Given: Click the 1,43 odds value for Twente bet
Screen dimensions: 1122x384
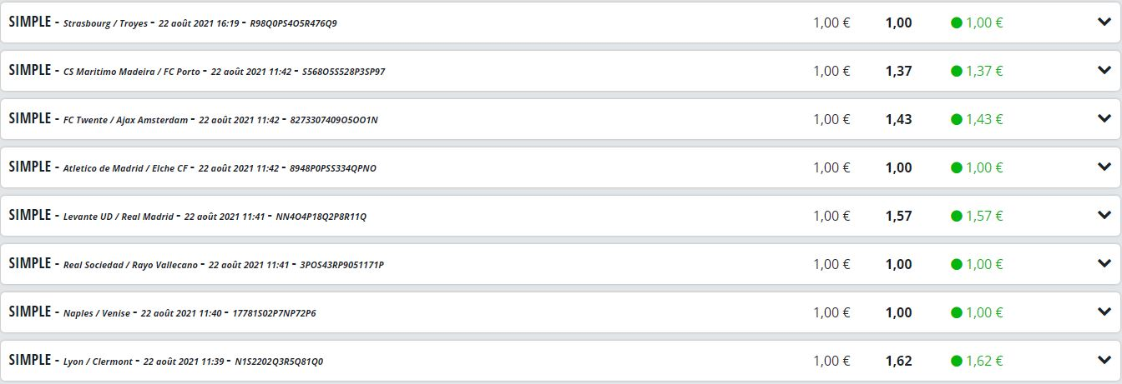Looking at the screenshot, I should coord(898,120).
